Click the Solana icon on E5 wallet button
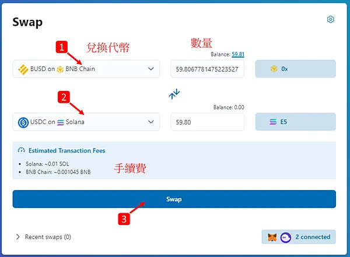Viewport: 350px width, 257px height. [x=273, y=122]
